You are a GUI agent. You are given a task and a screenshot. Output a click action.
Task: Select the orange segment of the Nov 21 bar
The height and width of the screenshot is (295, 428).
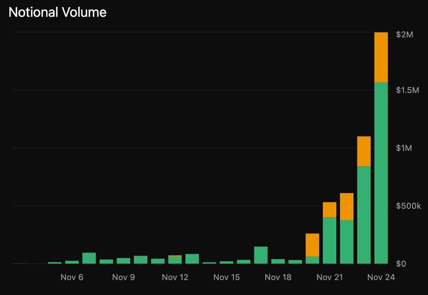329,210
